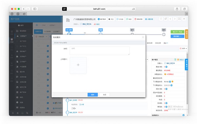Click the star favorite icon

tap(109, 19)
